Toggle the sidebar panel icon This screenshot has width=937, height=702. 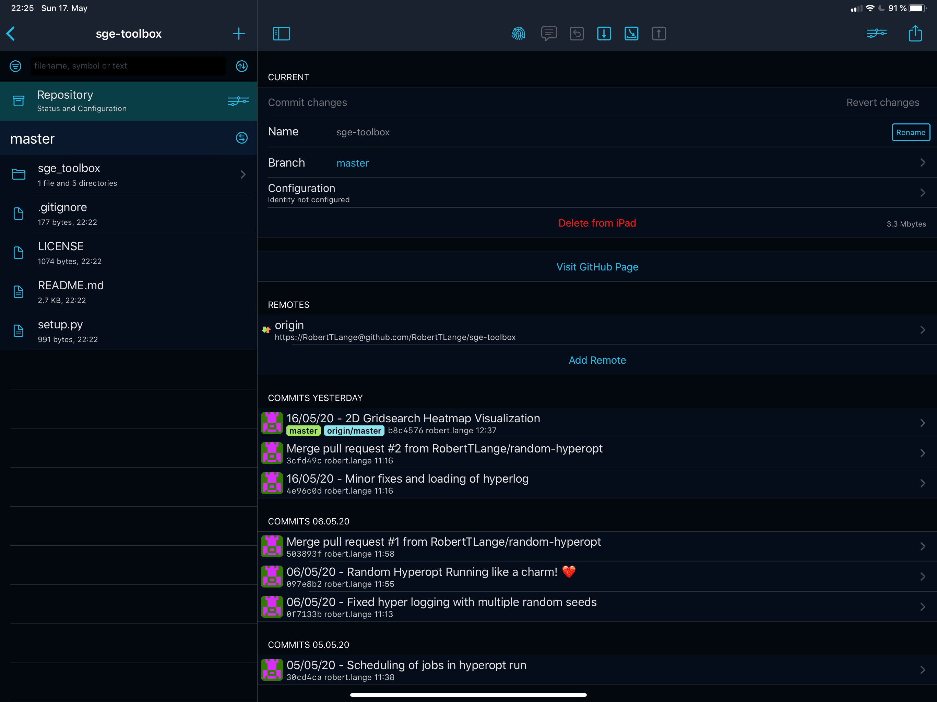pos(281,34)
